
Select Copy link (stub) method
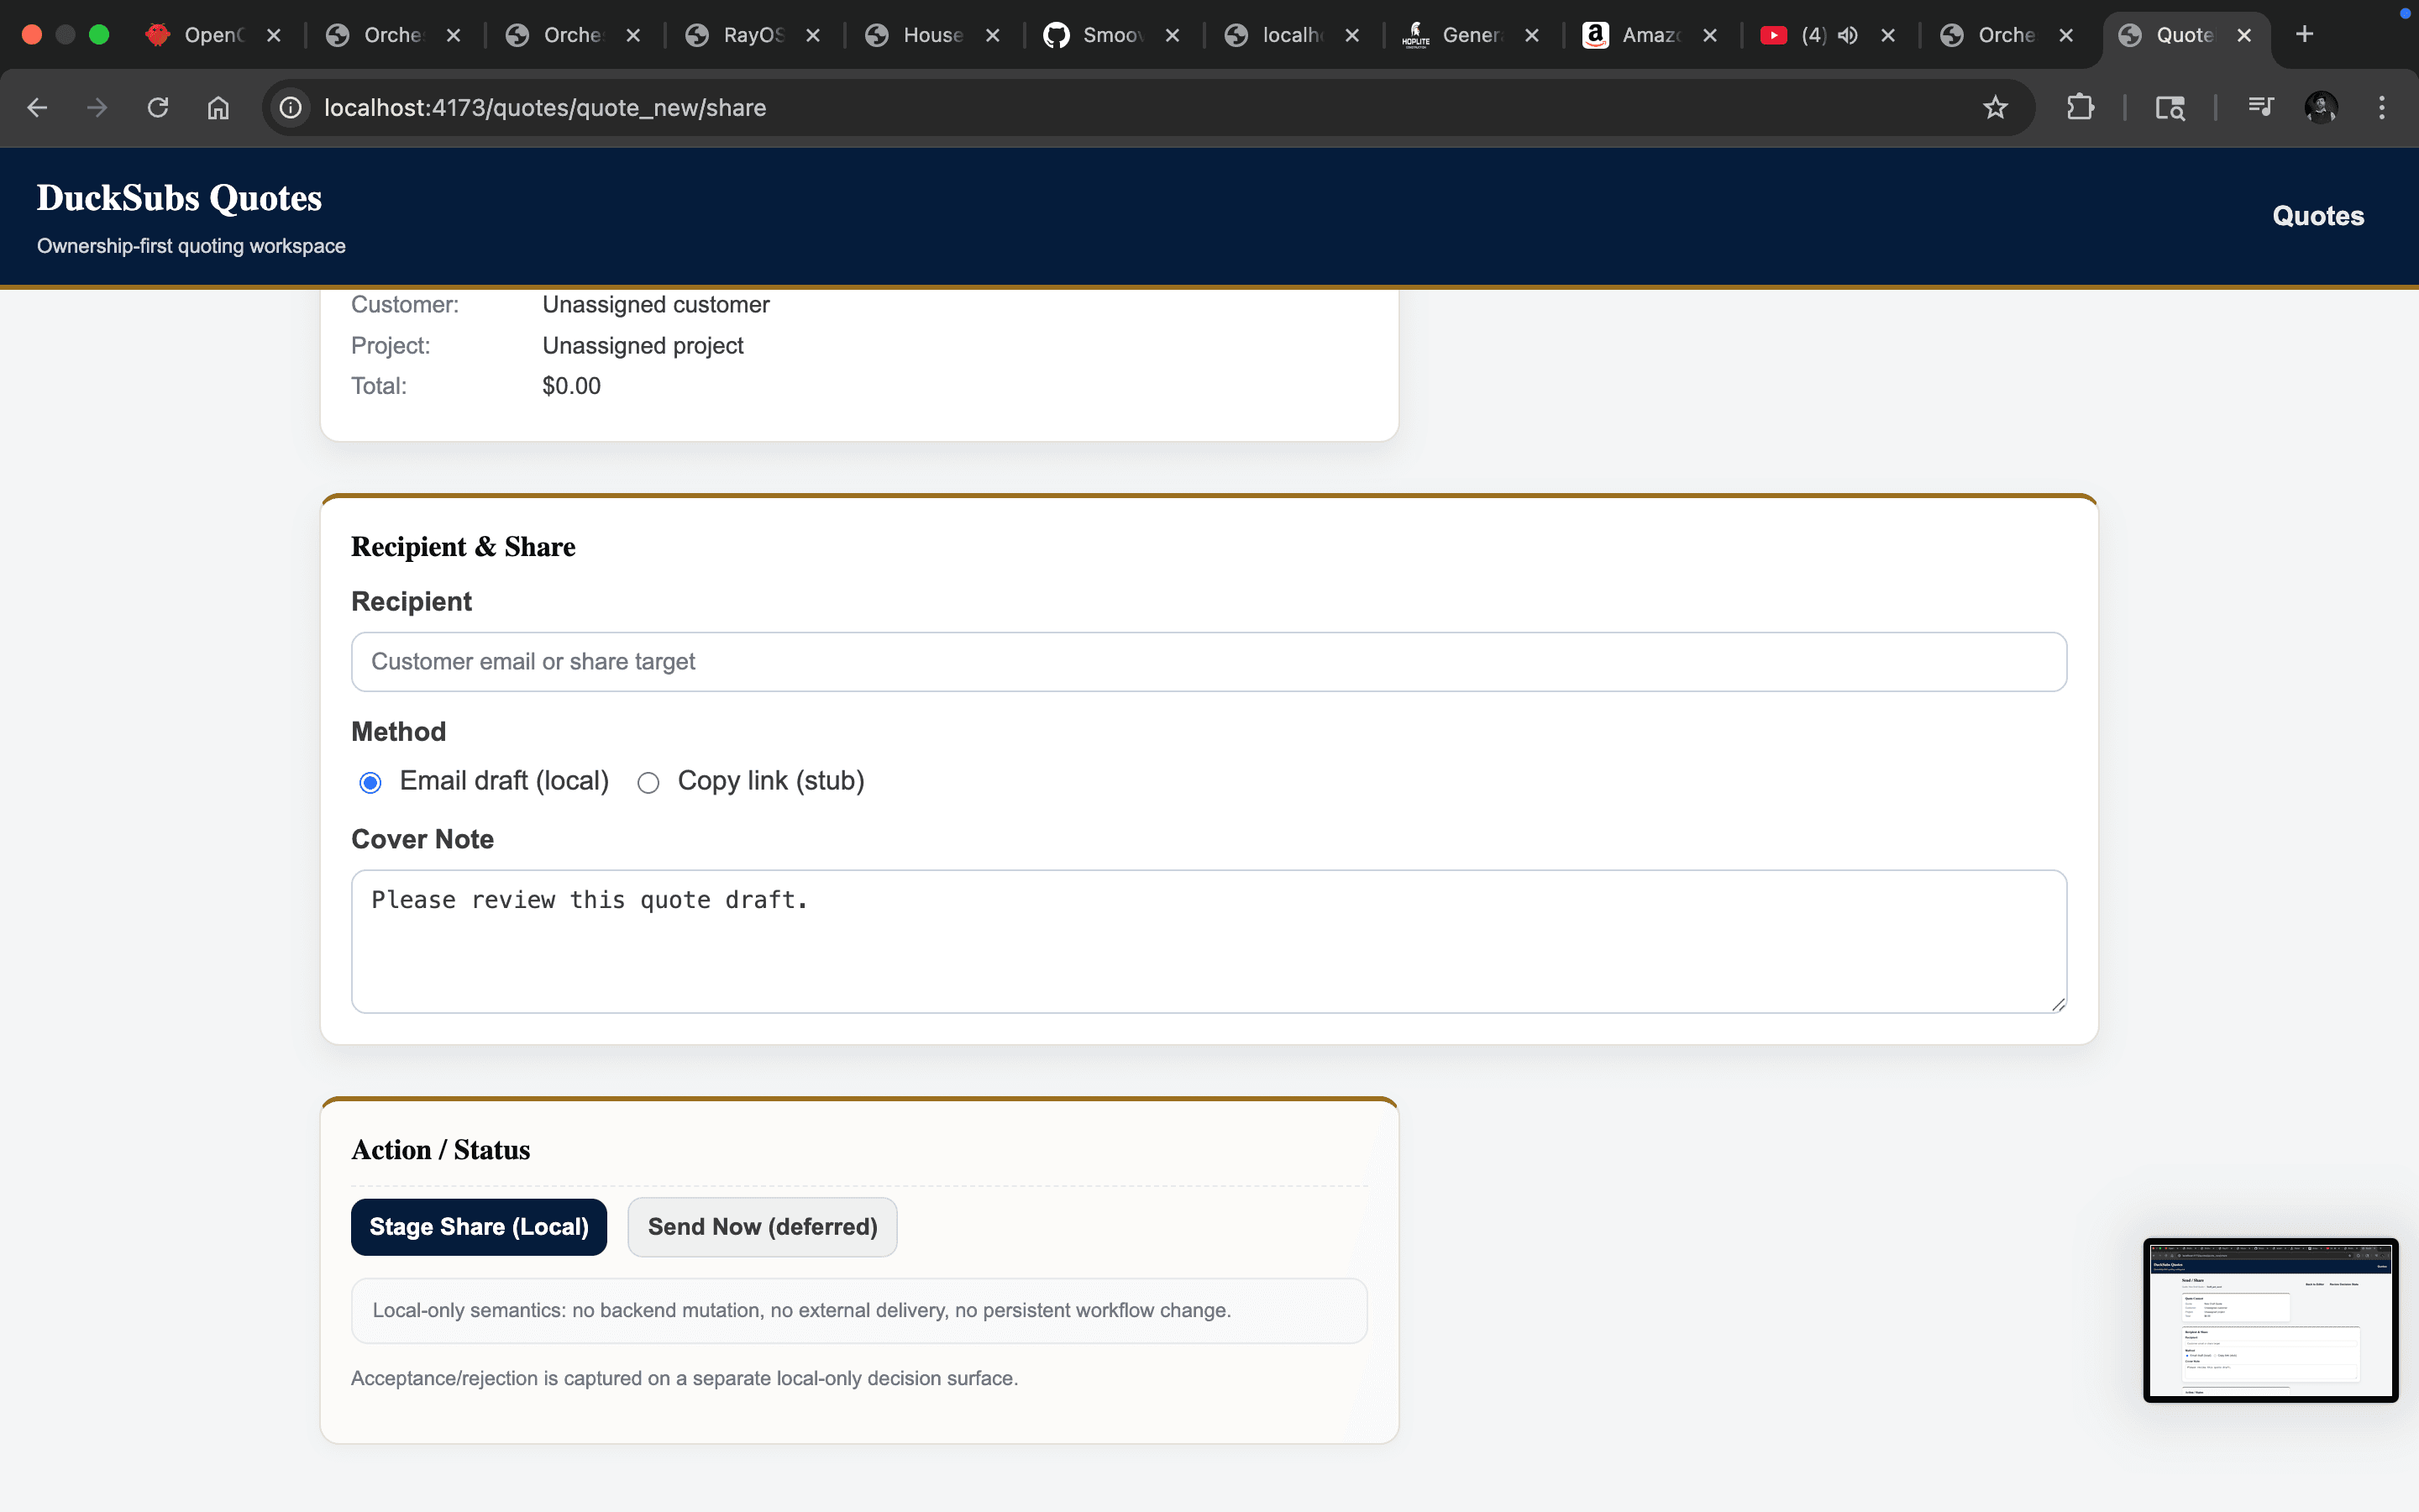(648, 783)
